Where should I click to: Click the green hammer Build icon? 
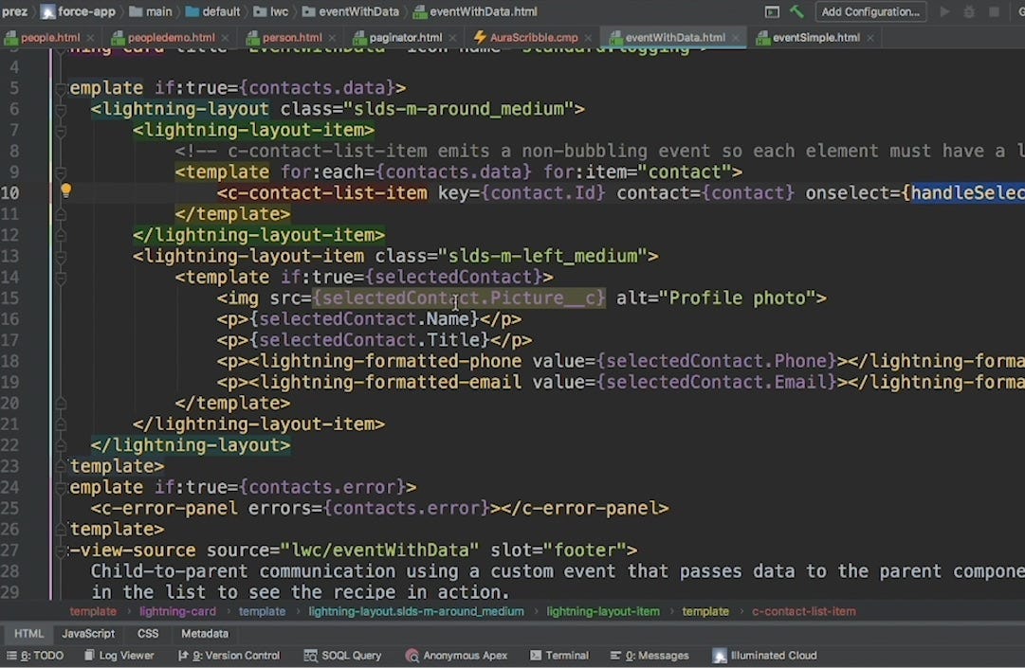click(796, 11)
